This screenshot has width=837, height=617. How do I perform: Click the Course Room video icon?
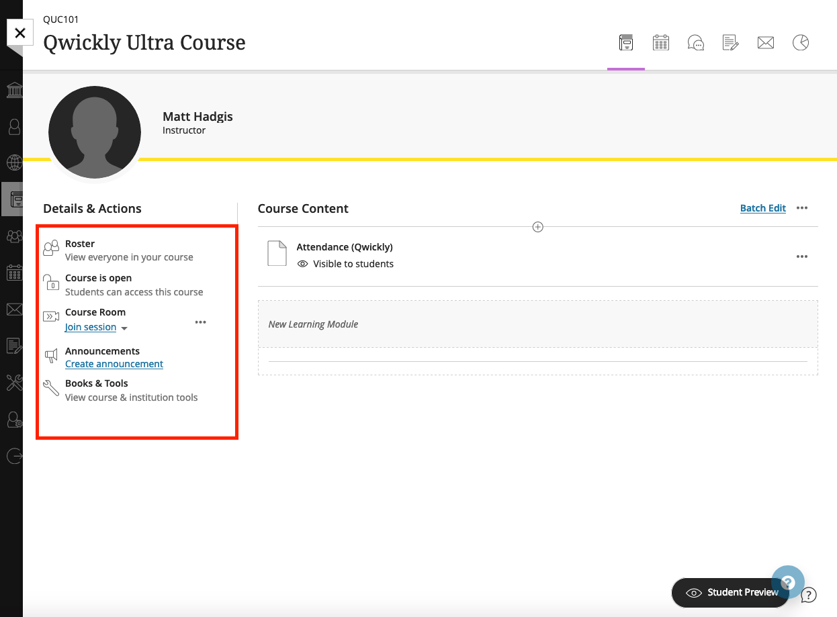point(51,316)
